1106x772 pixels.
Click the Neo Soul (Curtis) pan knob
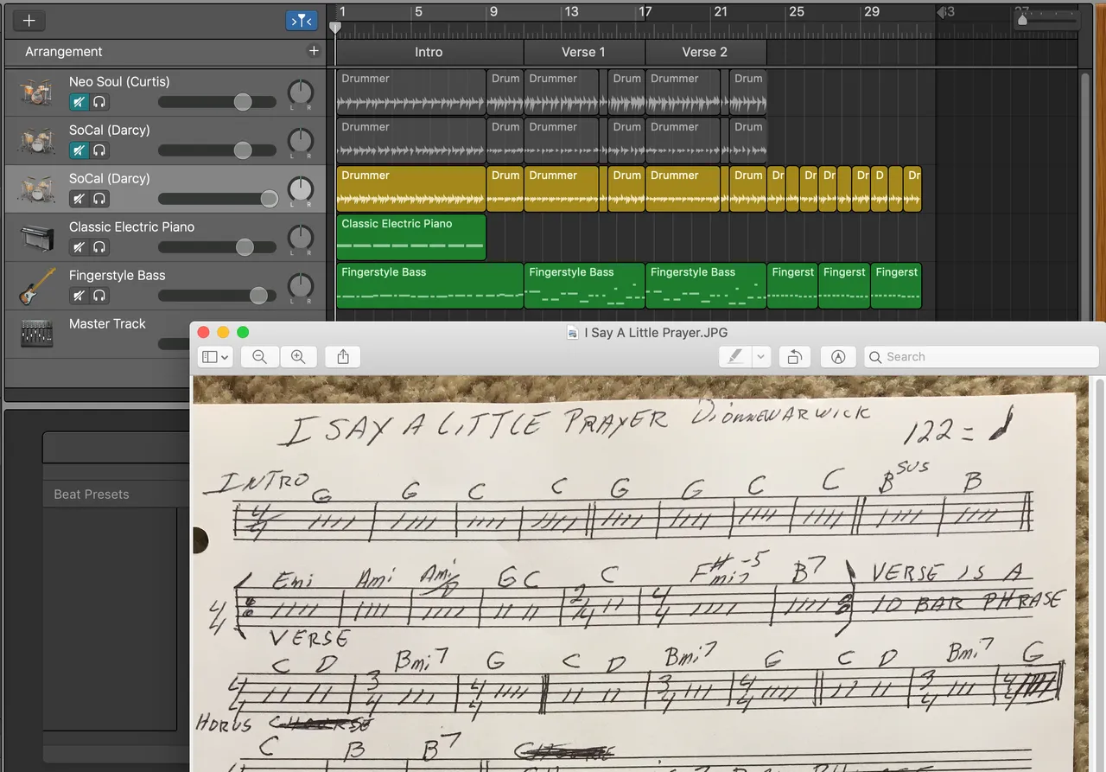click(x=300, y=92)
